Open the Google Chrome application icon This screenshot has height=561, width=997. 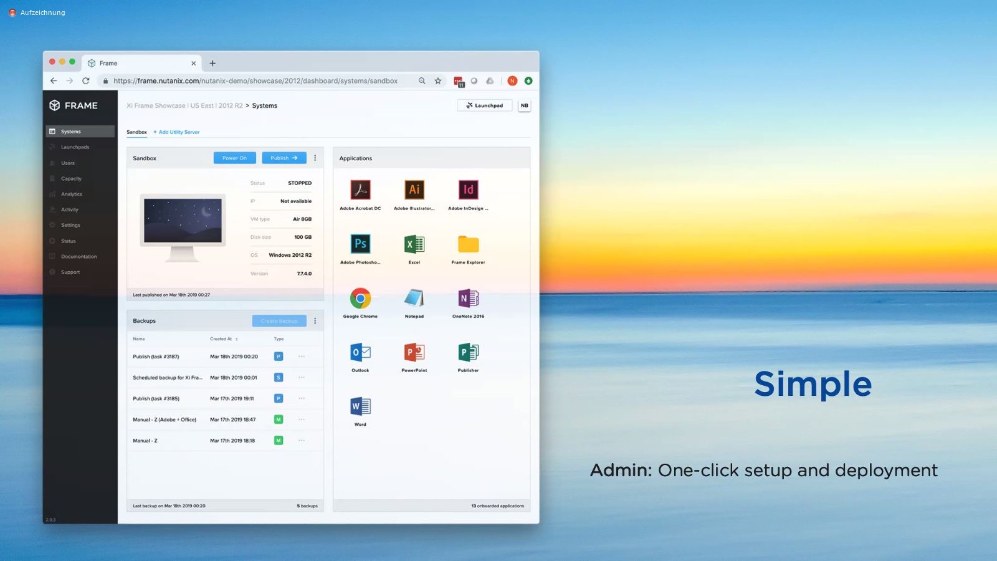(x=360, y=299)
